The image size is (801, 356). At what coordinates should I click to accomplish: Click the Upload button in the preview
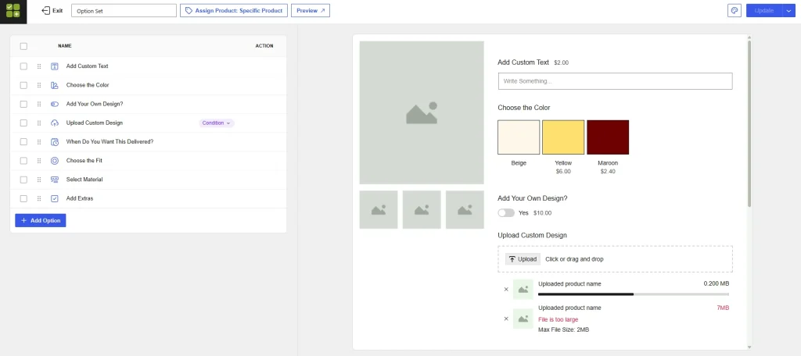pos(523,259)
